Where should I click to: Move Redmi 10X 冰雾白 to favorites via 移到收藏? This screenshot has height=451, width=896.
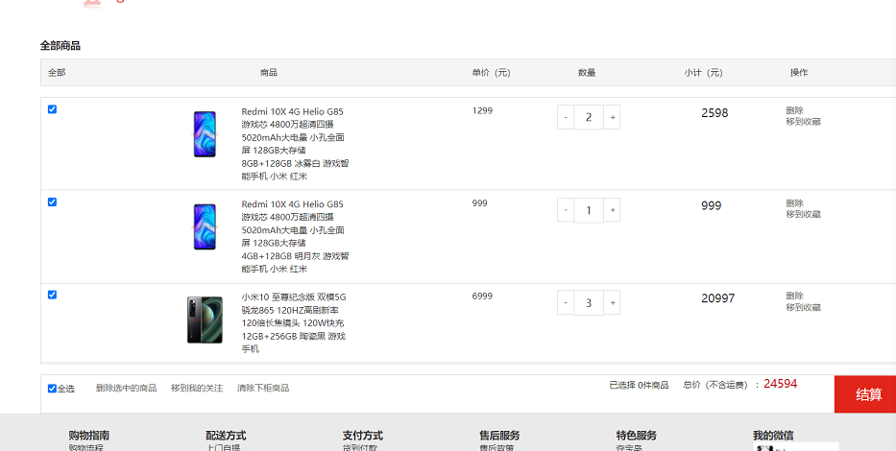click(x=804, y=122)
